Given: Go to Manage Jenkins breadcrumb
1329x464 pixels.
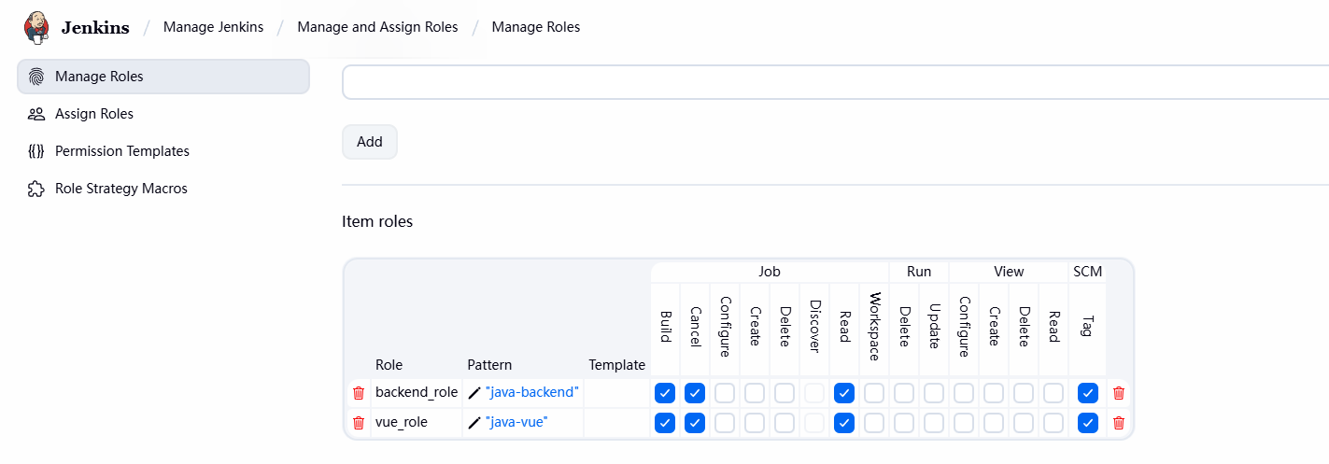Looking at the screenshot, I should tap(213, 27).
